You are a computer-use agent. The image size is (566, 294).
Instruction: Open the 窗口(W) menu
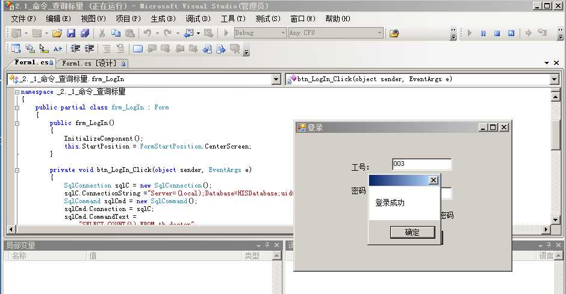303,19
